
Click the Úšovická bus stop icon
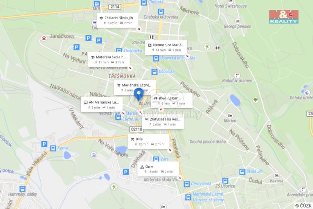click(154, 72)
